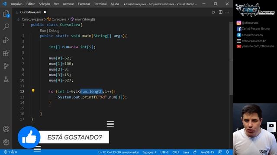Click the vertical editor scrollbar
The image size is (277, 155).
click(231, 59)
